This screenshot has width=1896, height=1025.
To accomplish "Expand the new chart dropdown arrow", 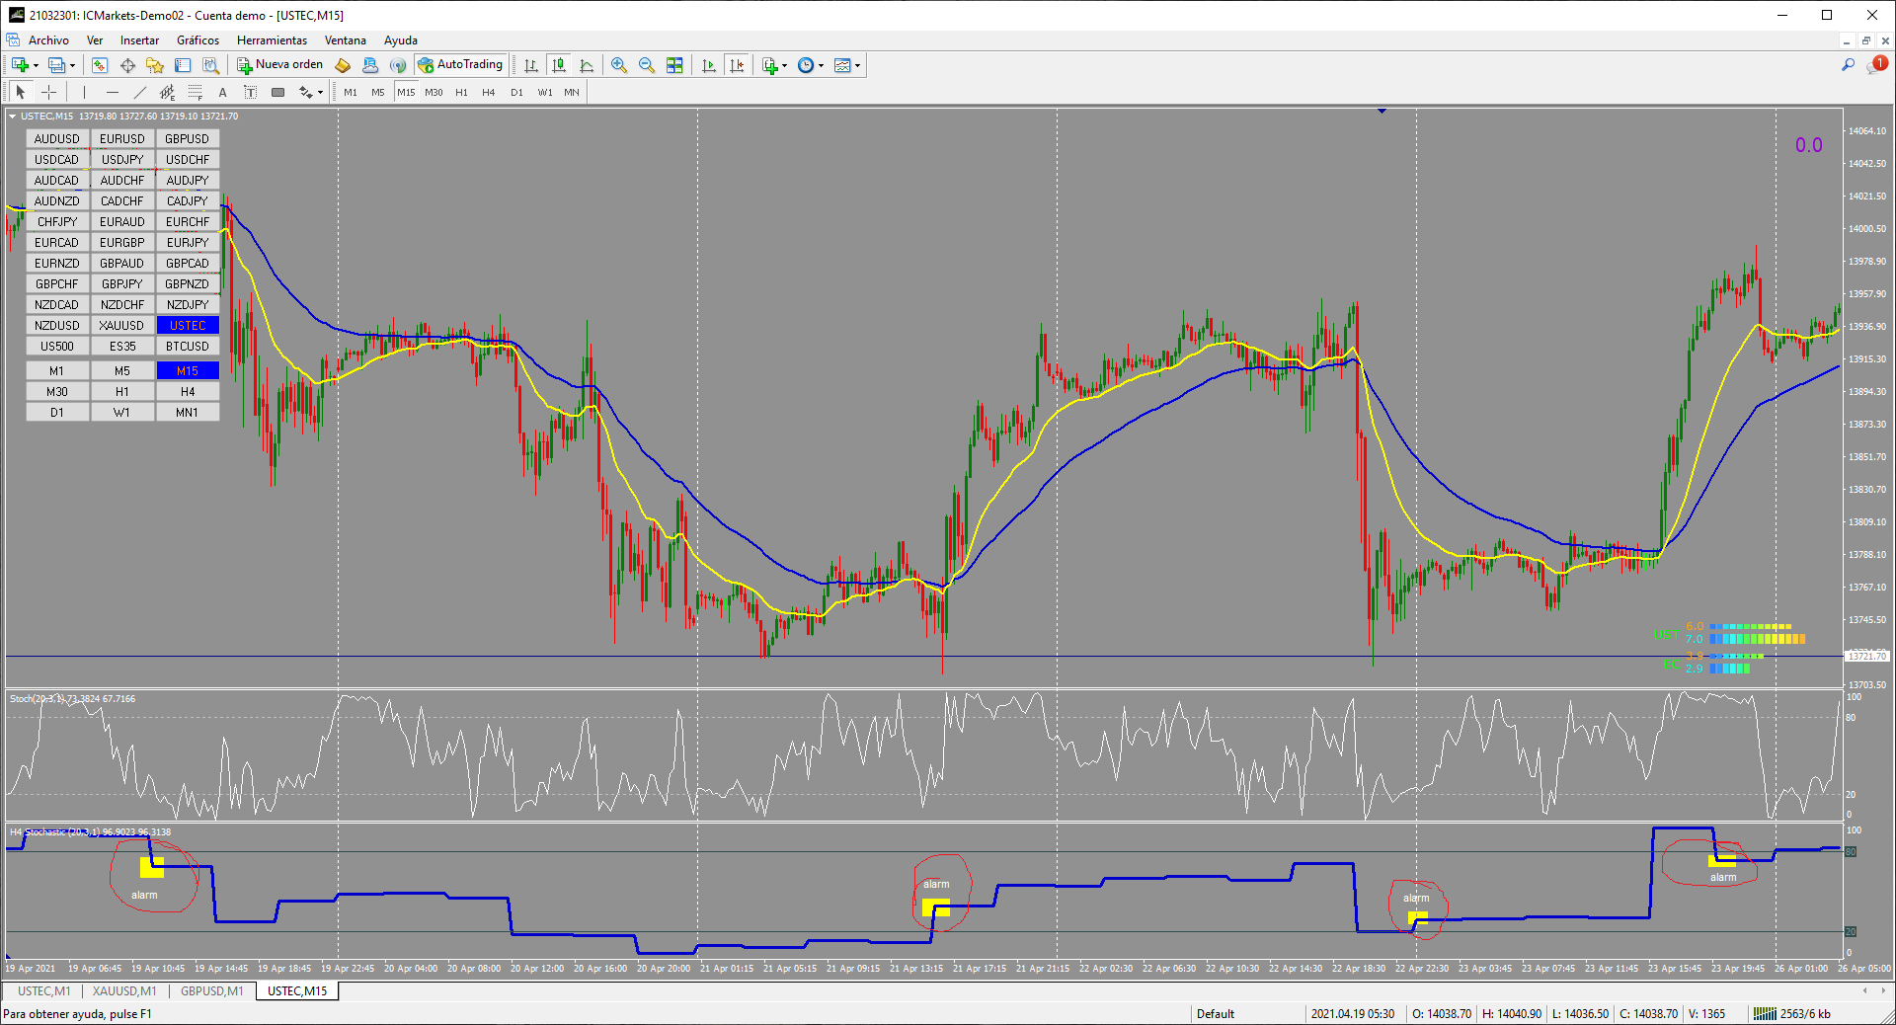I will point(36,66).
